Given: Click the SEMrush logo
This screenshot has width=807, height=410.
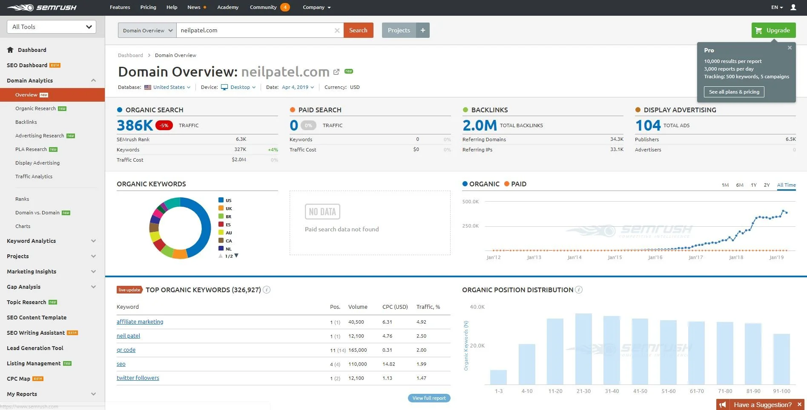Looking at the screenshot, I should click(x=42, y=7).
